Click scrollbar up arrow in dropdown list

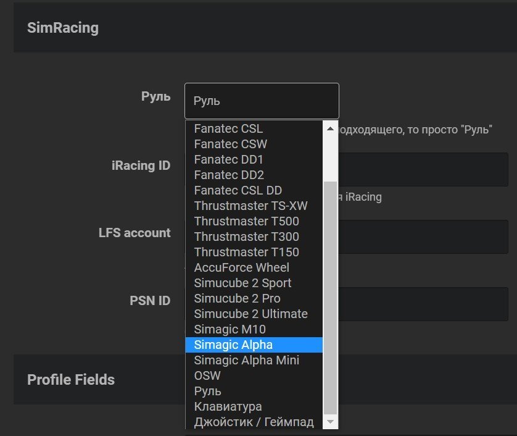point(330,128)
